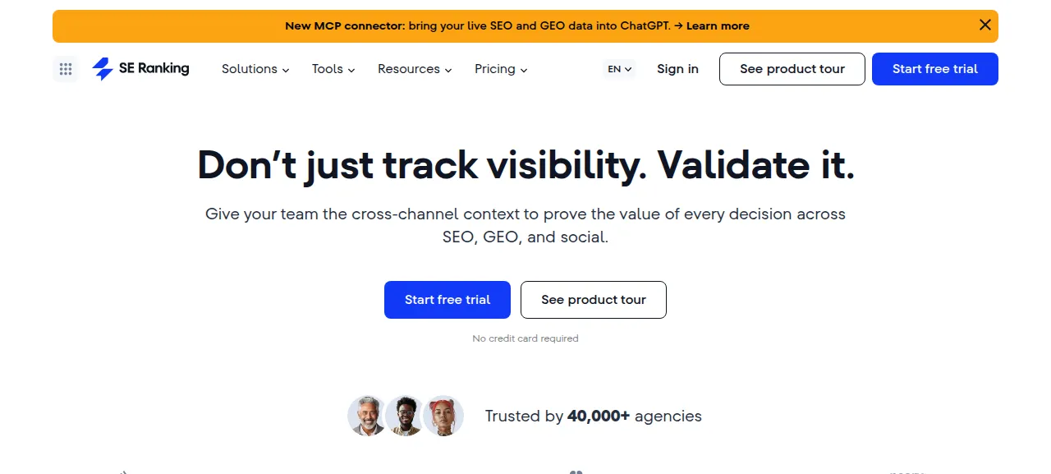Click the middle avatar with glasses

(x=405, y=416)
